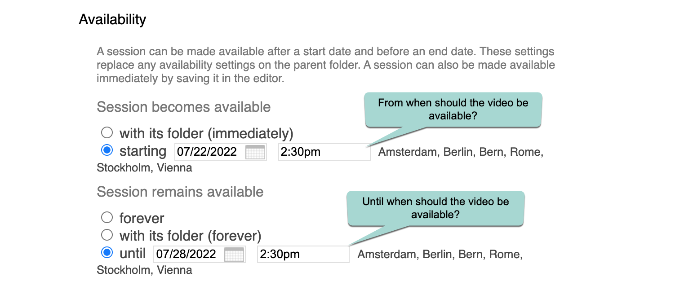Select the 'starting' radio button
This screenshot has width=693, height=290.
coord(107,150)
